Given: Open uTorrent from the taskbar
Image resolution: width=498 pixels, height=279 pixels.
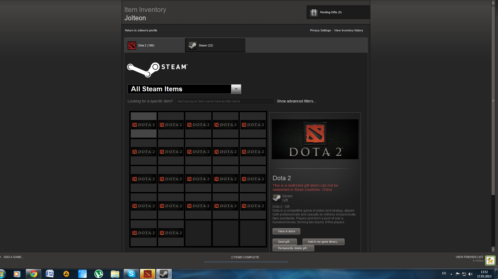Looking at the screenshot, I should (x=99, y=274).
